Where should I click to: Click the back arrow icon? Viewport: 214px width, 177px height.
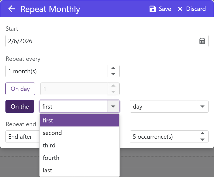(x=11, y=9)
